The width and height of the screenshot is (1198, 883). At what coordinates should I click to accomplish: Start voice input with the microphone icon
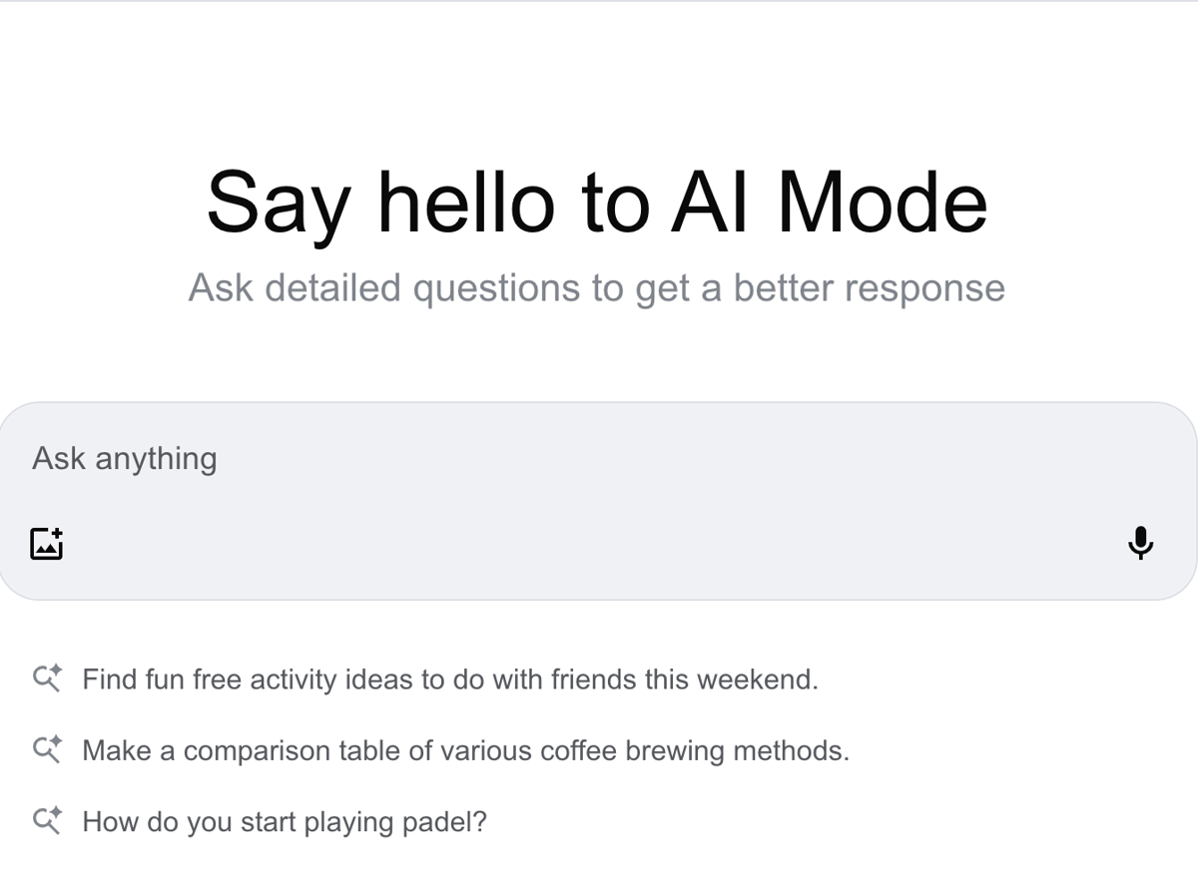(x=1140, y=544)
